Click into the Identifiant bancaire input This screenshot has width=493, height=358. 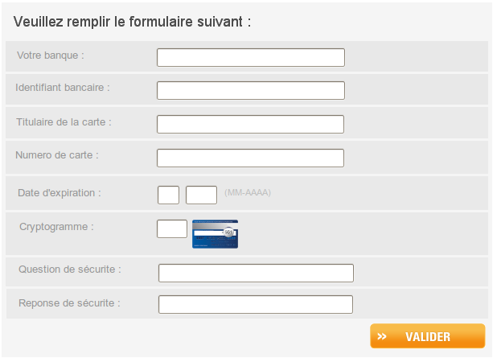[250, 90]
